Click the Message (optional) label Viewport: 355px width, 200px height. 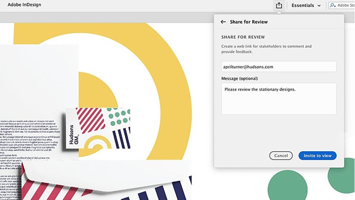(x=240, y=79)
